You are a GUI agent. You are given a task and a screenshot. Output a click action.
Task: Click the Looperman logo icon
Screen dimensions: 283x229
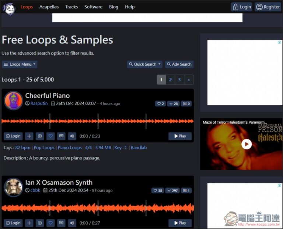(9, 7)
